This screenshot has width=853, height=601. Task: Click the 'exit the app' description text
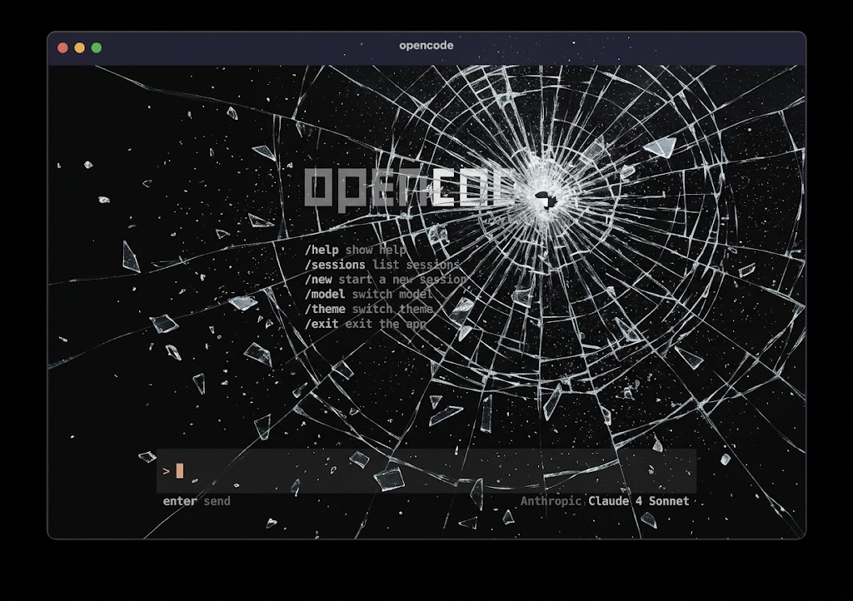[x=386, y=323]
